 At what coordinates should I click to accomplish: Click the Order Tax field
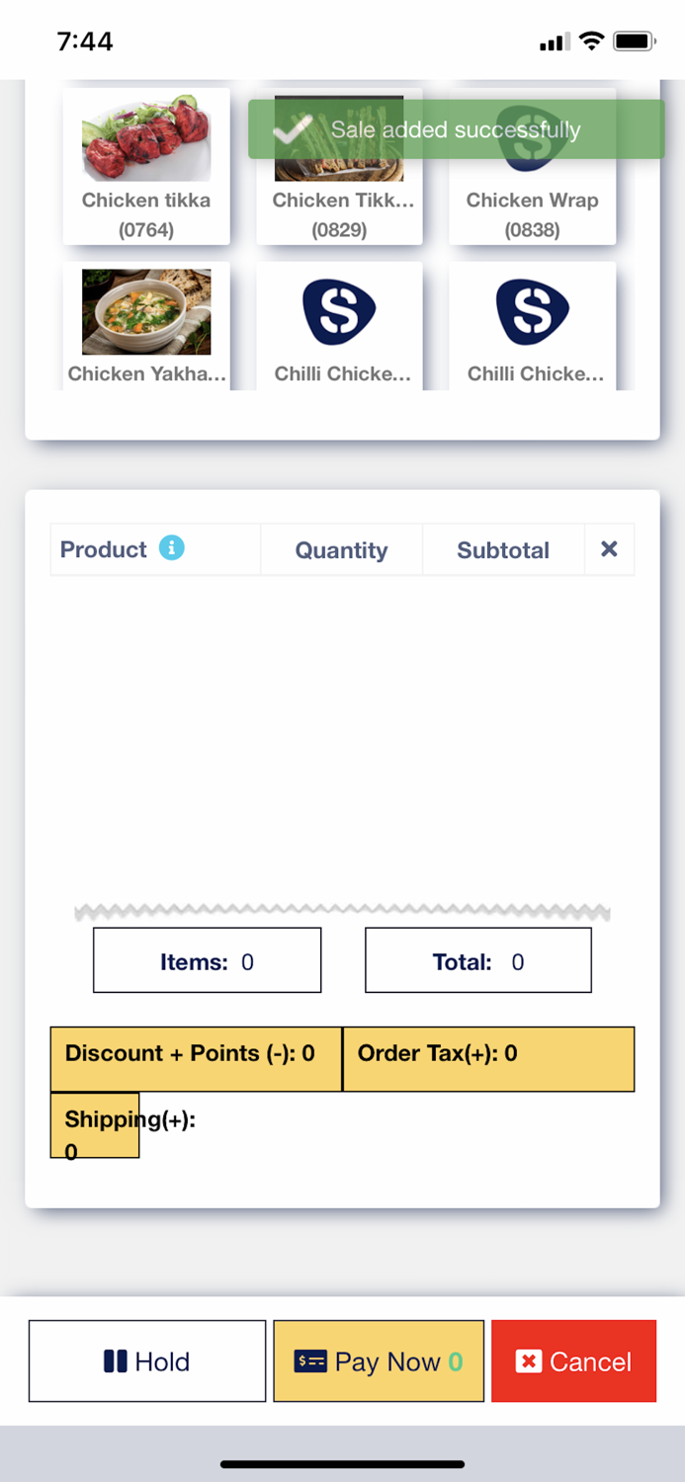(x=488, y=1053)
